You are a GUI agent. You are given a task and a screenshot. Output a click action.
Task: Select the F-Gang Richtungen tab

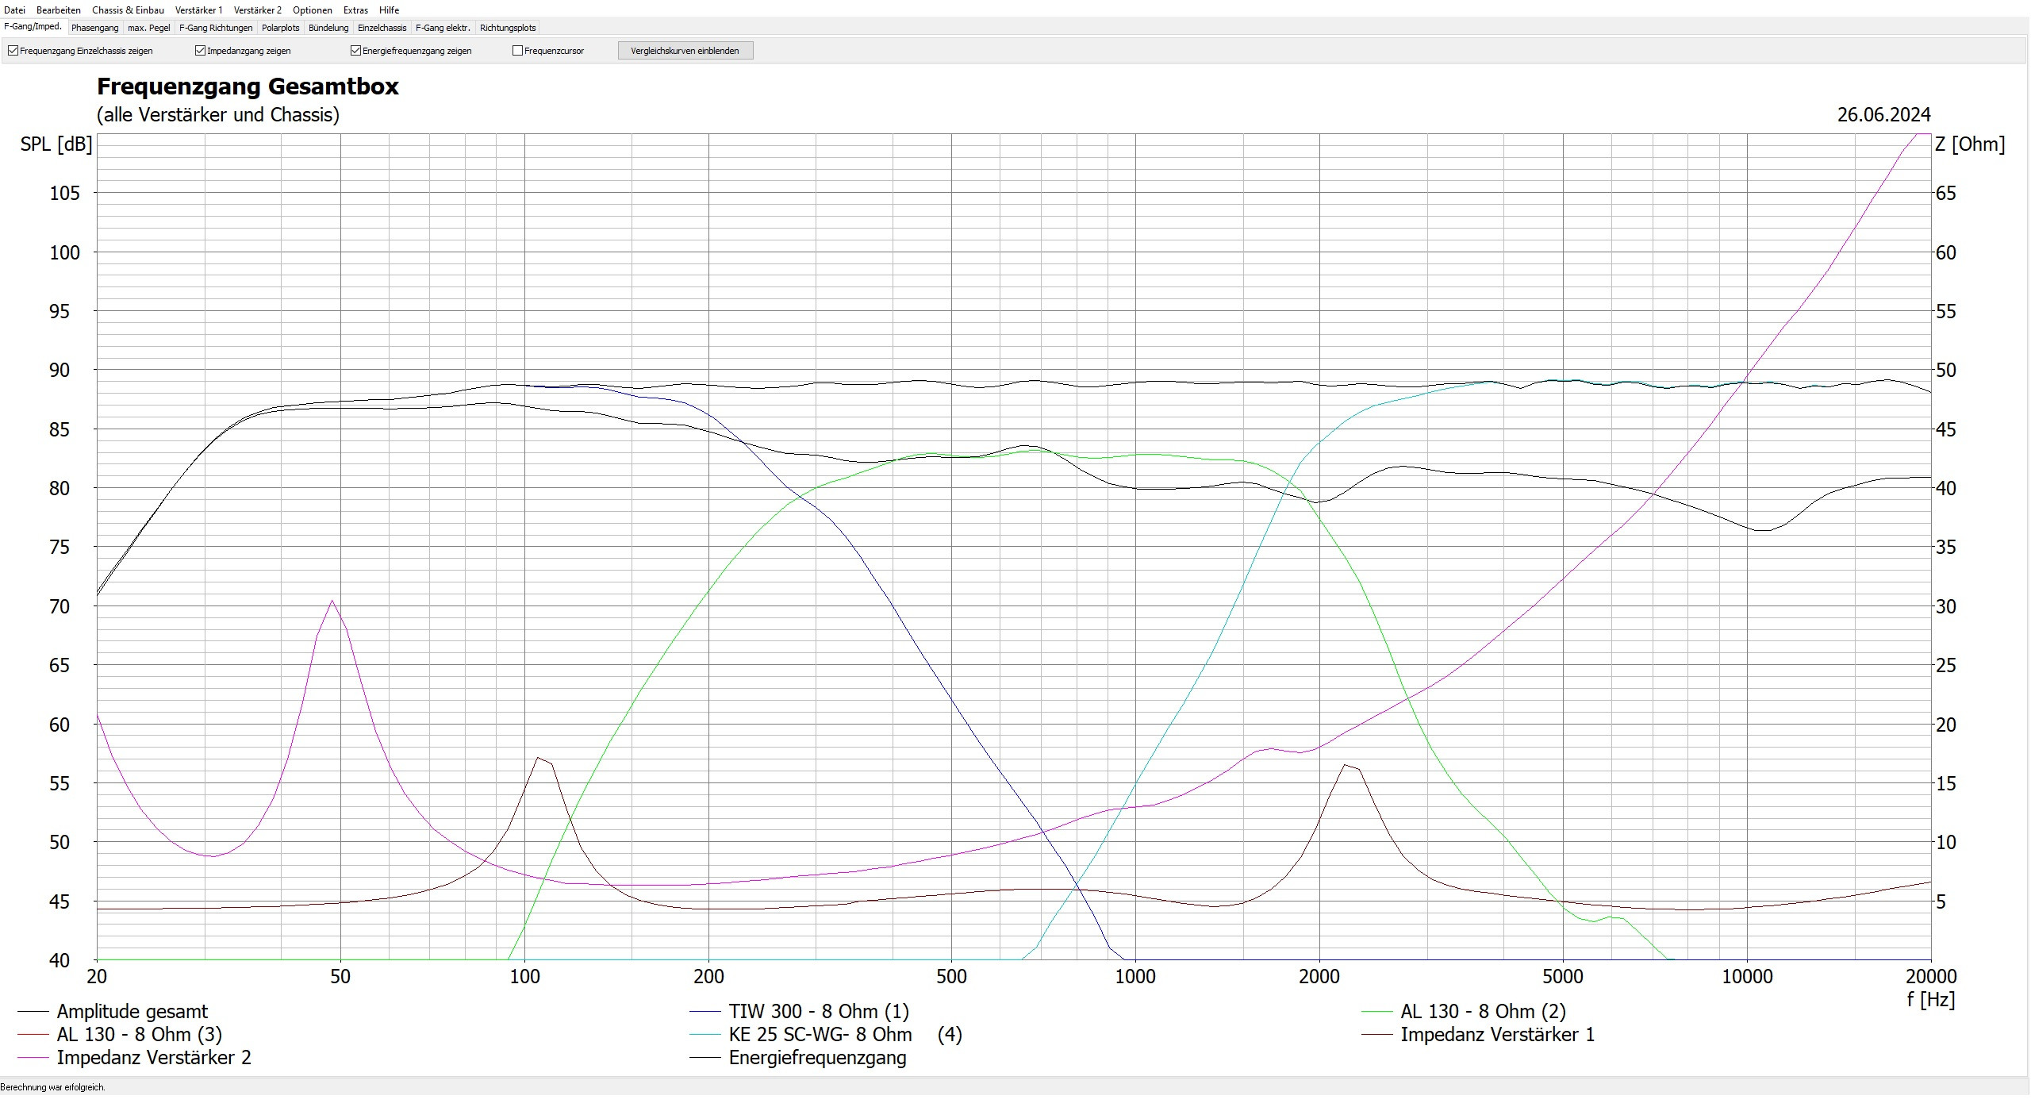216,28
